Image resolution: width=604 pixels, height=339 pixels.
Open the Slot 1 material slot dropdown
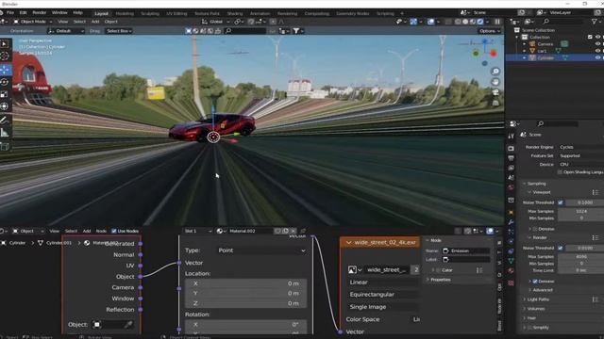[197, 231]
